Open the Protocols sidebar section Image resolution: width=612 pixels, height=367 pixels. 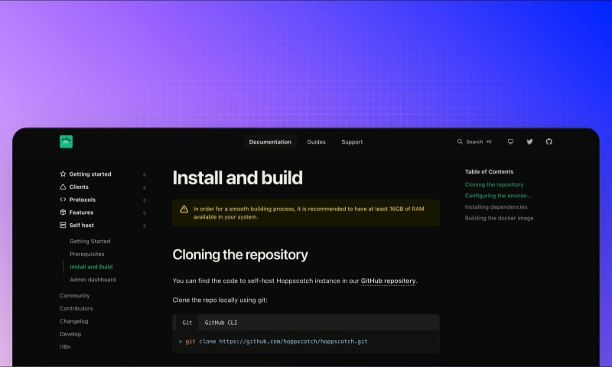pos(83,200)
